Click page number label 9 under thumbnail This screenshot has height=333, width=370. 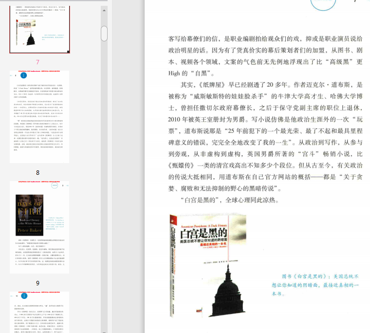point(37,283)
